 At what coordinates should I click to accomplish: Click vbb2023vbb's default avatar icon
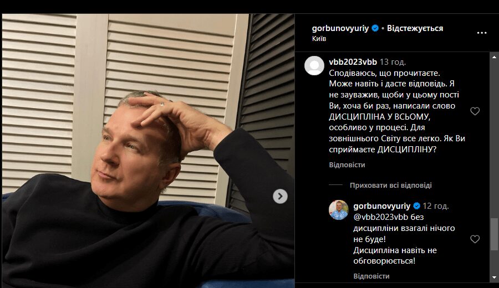pyautogui.click(x=314, y=66)
